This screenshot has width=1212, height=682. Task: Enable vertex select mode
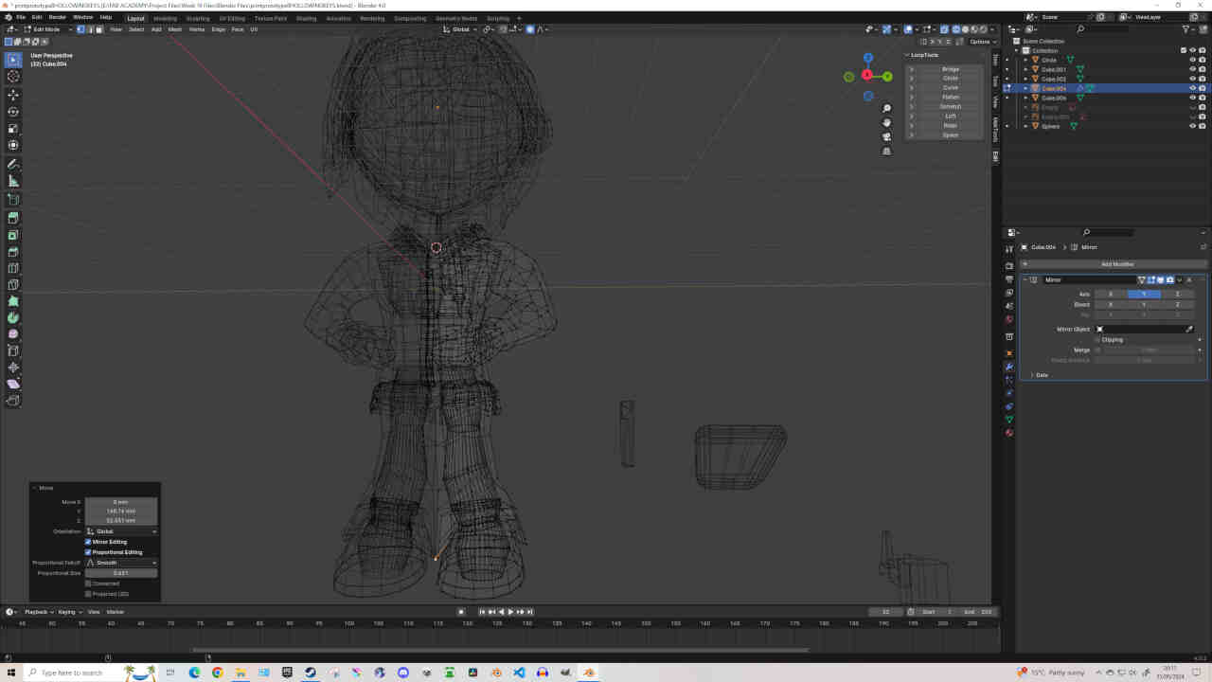pos(80,29)
